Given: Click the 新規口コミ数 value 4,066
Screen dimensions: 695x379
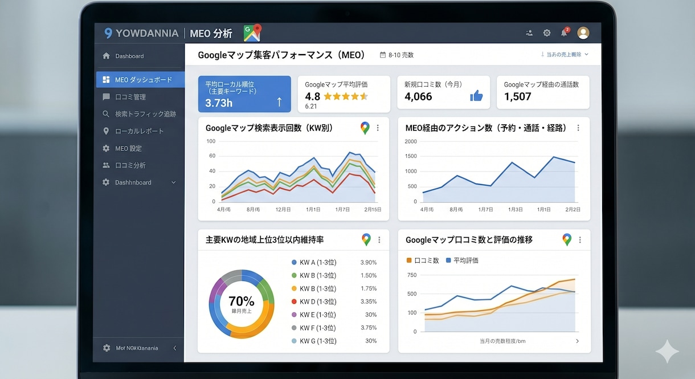Looking at the screenshot, I should [x=418, y=96].
